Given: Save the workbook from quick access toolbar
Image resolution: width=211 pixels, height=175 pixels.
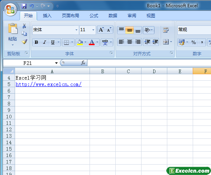Looking at the screenshot, I should (24, 6).
